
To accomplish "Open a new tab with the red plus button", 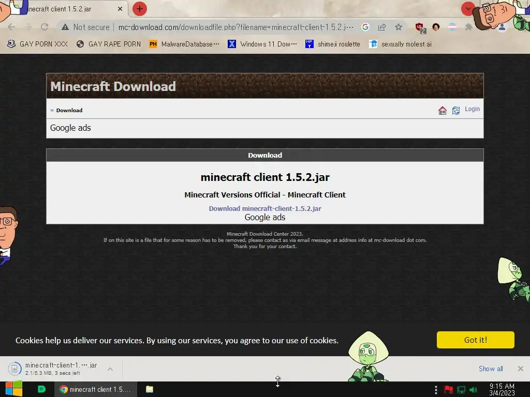I will 140,9.
